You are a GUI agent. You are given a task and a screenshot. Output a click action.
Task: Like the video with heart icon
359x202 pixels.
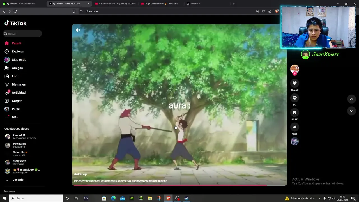(x=294, y=83)
